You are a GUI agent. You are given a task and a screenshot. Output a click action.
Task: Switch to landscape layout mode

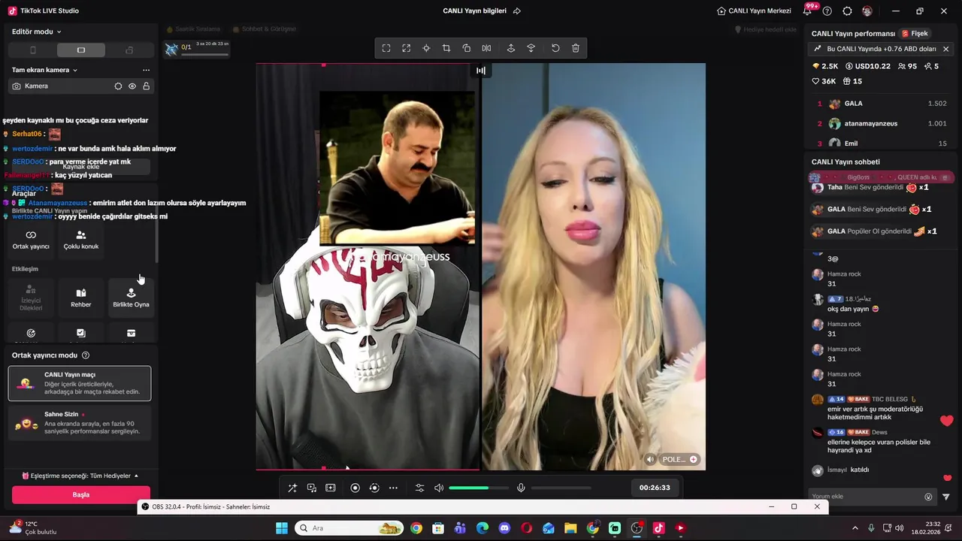coord(81,50)
